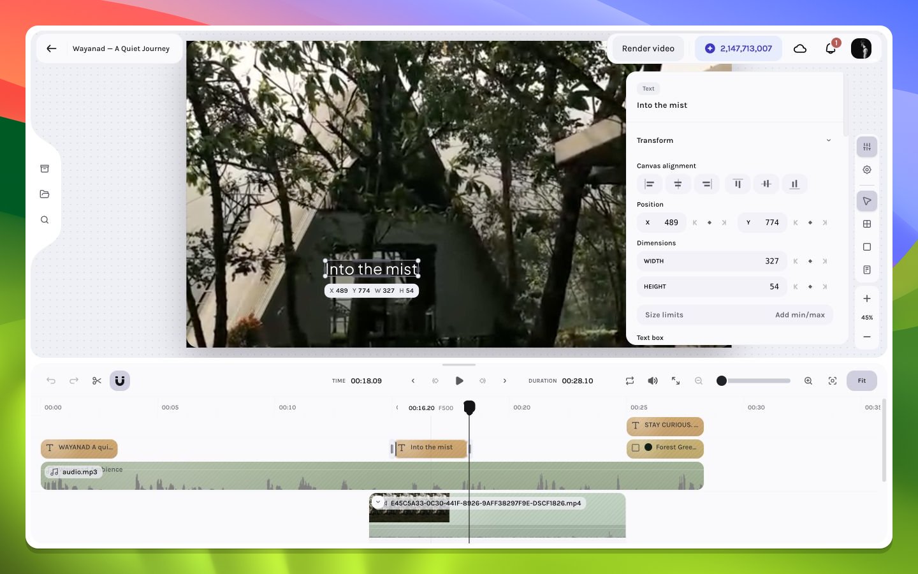Screen dimensions: 918x574
Task: Toggle loop playback
Action: [x=630, y=381]
